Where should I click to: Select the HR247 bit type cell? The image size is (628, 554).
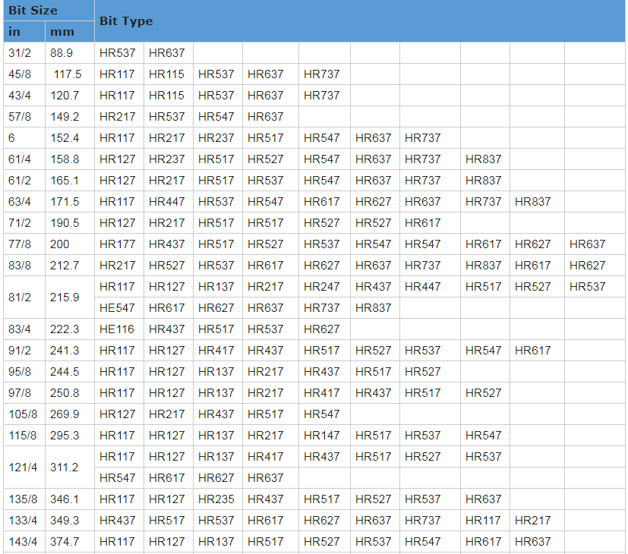[321, 287]
